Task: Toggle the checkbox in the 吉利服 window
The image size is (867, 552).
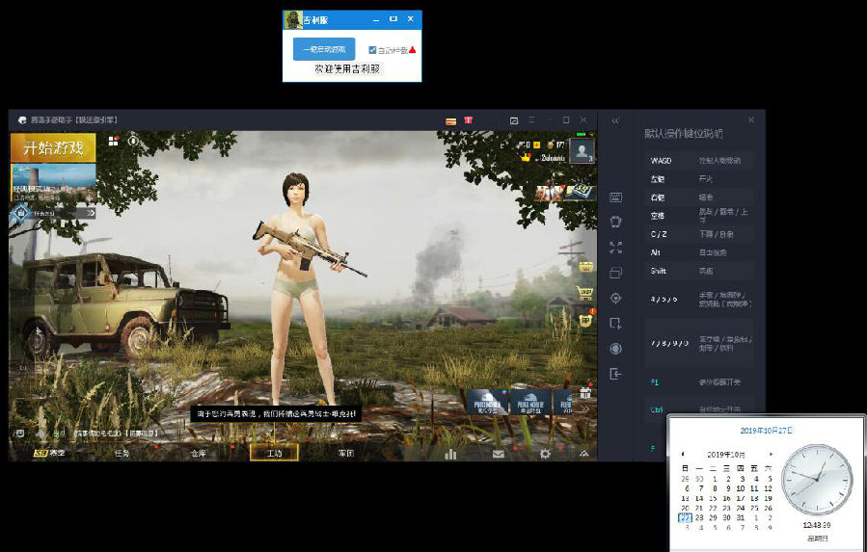Action: point(372,50)
